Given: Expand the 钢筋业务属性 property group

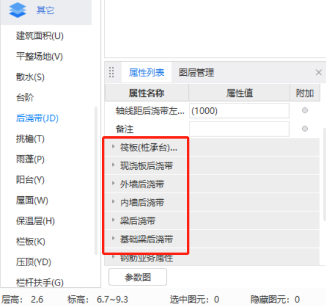Looking at the screenshot, I should coord(113,257).
